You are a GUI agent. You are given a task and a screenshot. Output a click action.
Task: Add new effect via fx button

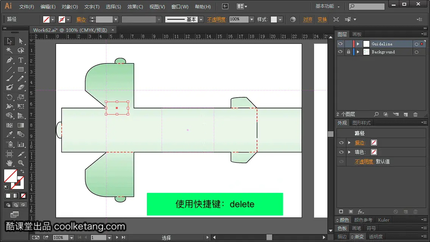click(x=361, y=212)
